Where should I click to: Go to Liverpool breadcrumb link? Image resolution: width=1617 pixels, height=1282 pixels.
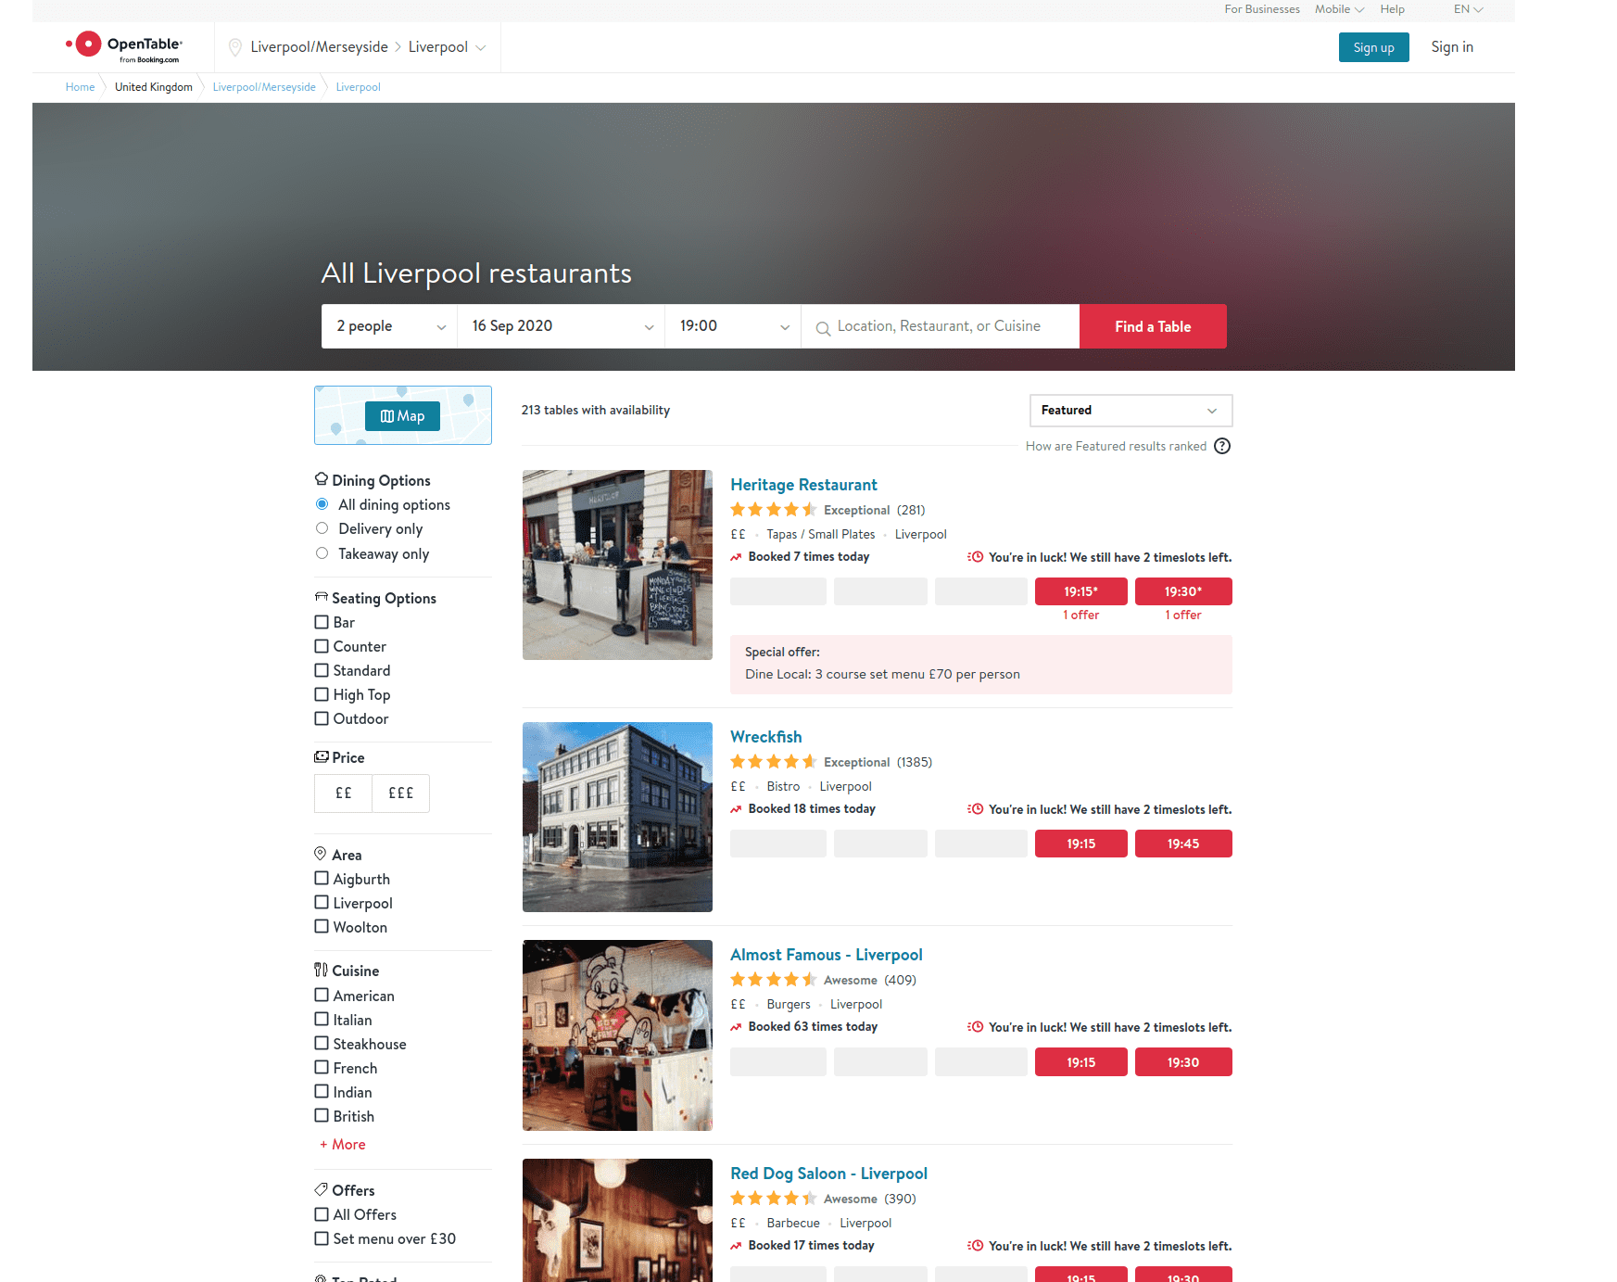tap(358, 87)
